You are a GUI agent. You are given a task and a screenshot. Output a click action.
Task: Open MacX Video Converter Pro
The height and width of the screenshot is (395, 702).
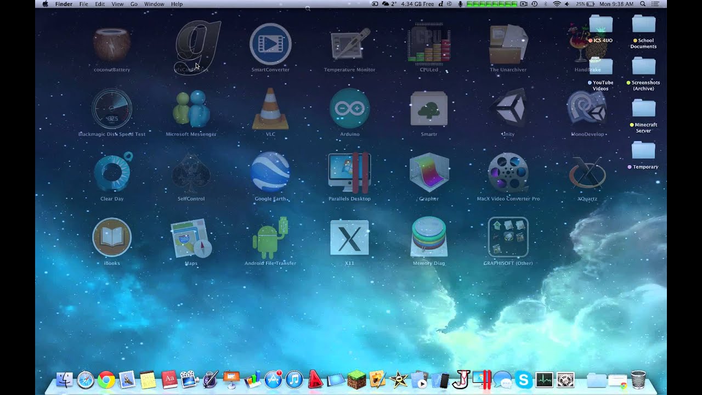click(508, 172)
